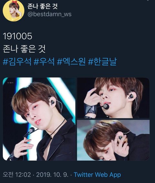
Task: Click the 오전 12:02 timestamp
Action: (x=17, y=175)
